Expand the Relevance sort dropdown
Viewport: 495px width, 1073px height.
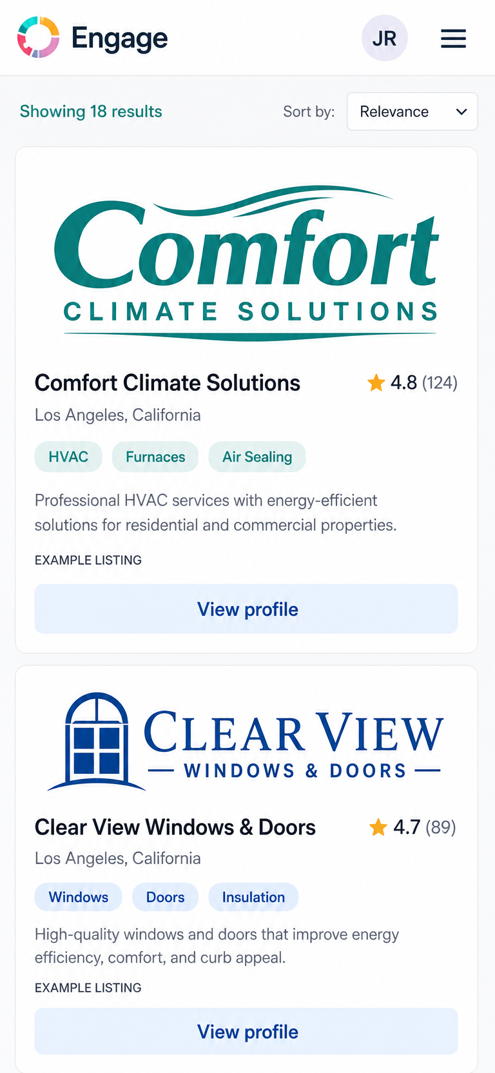[412, 112]
